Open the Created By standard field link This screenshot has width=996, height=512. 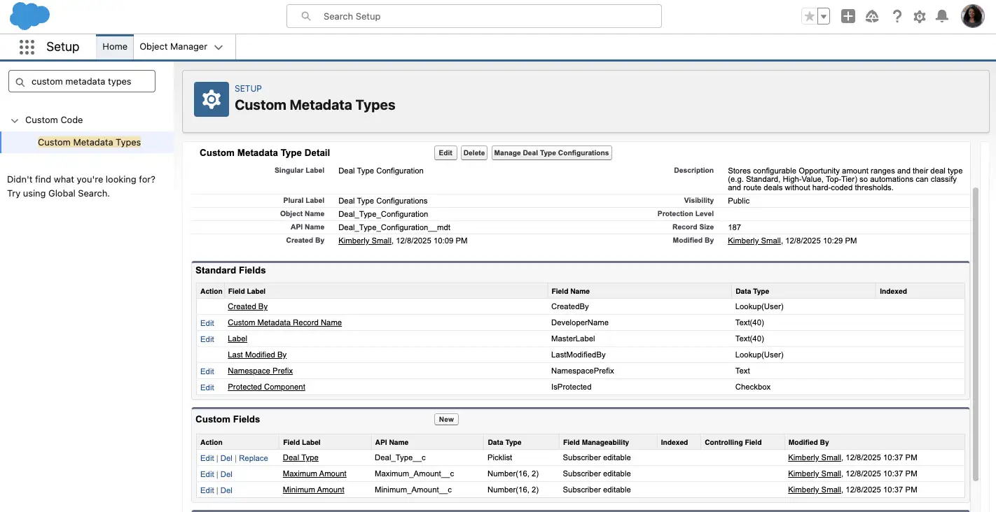pos(248,306)
